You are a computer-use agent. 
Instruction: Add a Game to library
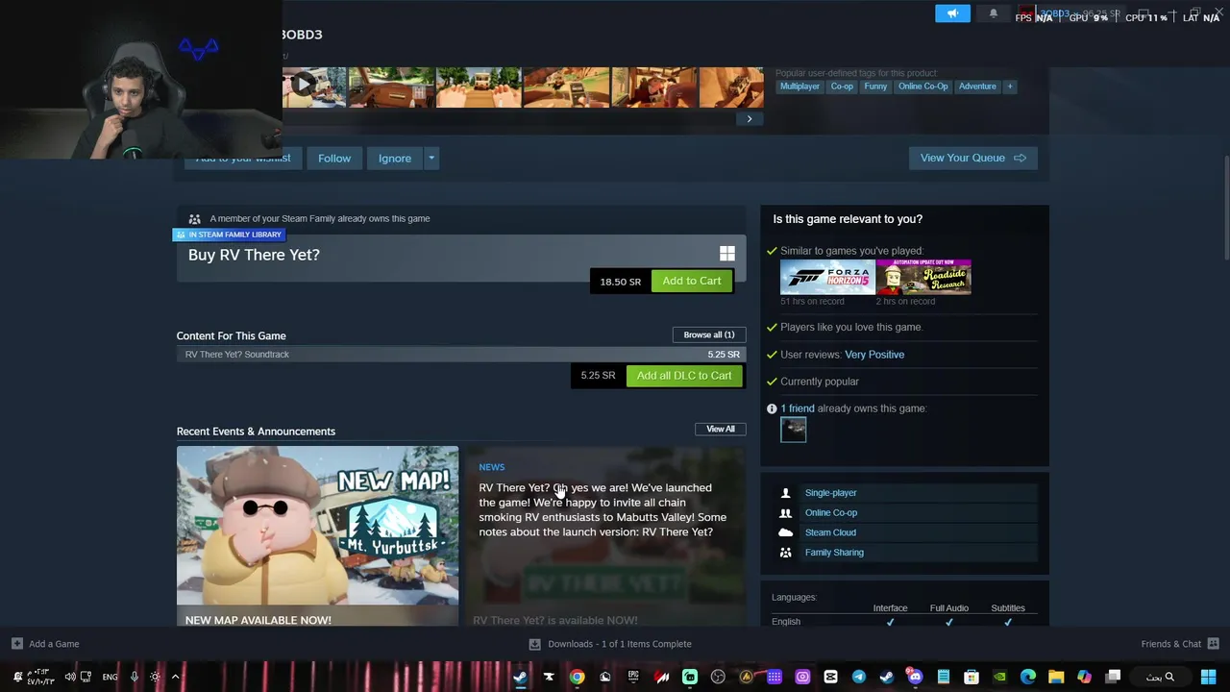pyautogui.click(x=45, y=644)
